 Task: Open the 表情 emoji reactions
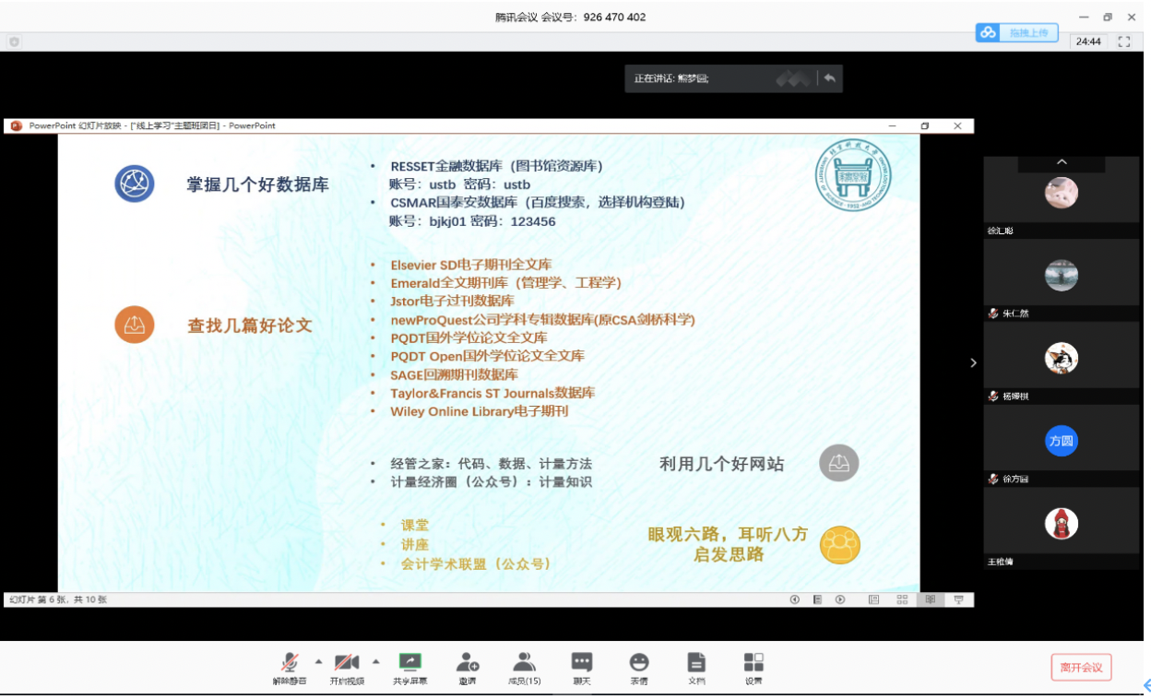click(x=638, y=668)
